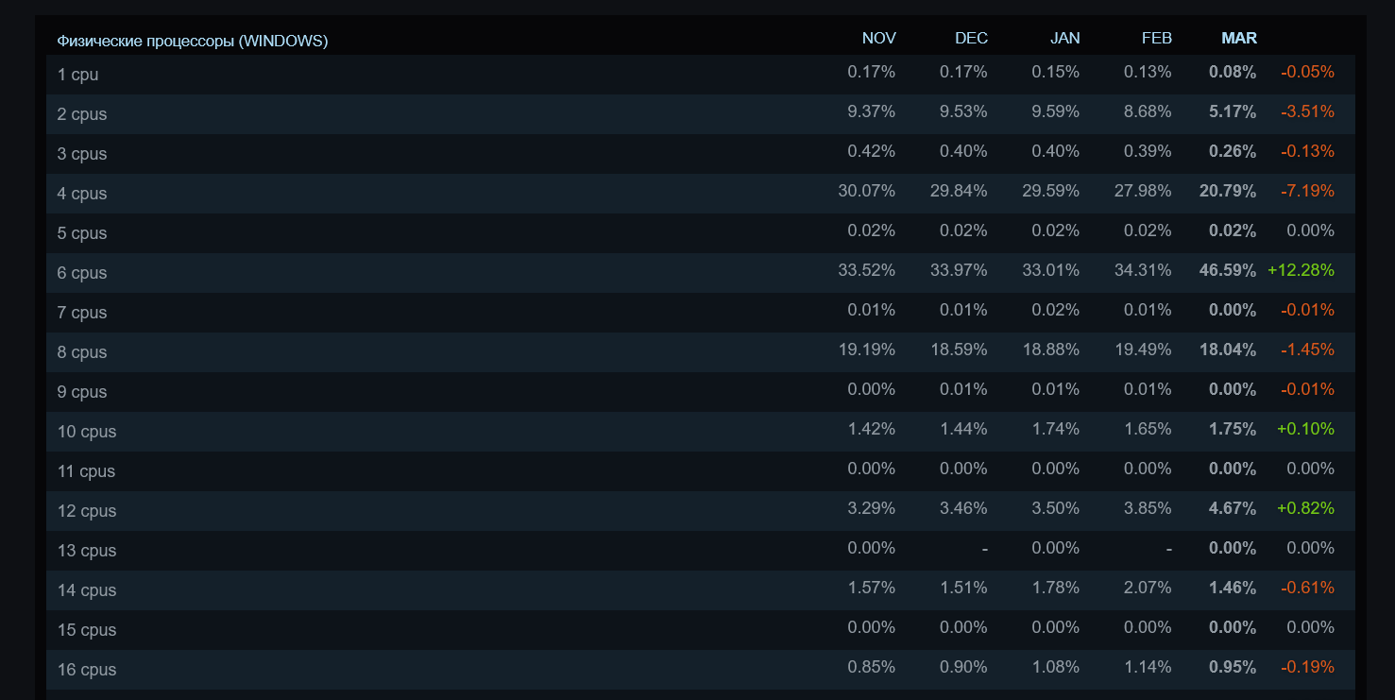Select the NOV column header
Screen dimensions: 1395x700
click(878, 38)
